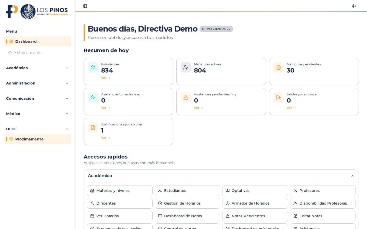Open the Materias y niveles shortcut

tap(120, 191)
